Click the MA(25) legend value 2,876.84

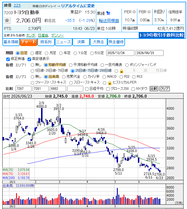[x=23, y=170]
